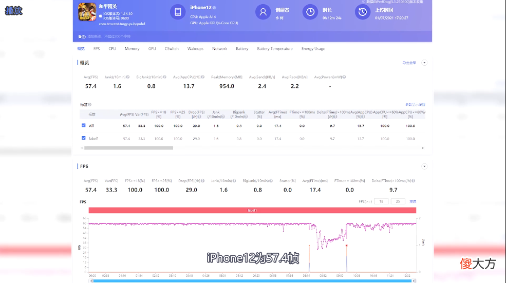Click the help icon beside BigJank(/10min) in 概览 stats
The width and height of the screenshot is (506, 283).
click(164, 77)
